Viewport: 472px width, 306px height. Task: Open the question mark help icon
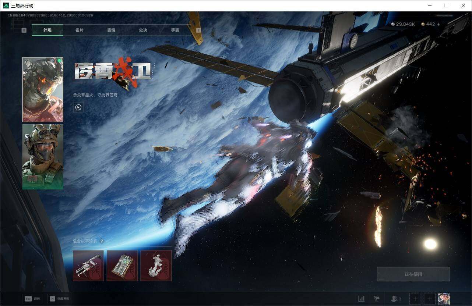pos(102,241)
